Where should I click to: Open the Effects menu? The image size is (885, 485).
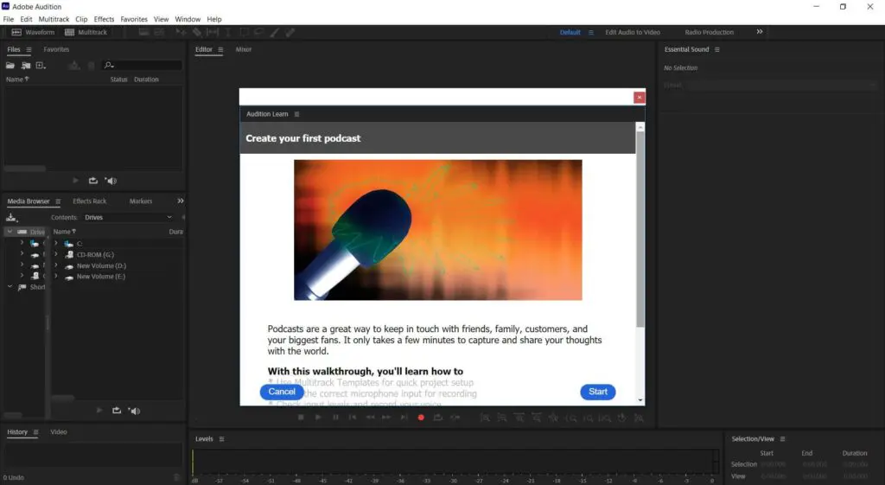(104, 19)
